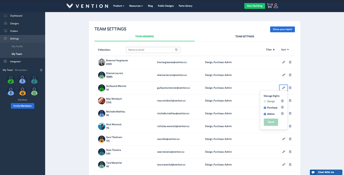
Task: Open the Parts Library link
Action: coord(185,6)
